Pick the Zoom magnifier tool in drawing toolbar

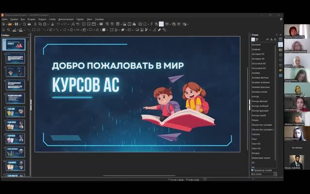(x=8, y=30)
